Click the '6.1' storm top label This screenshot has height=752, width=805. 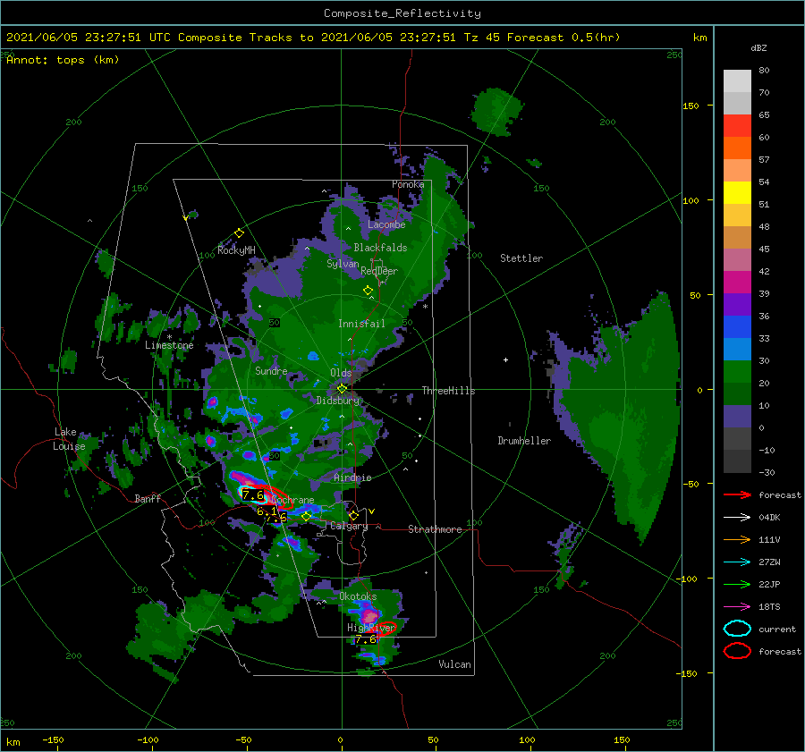click(x=267, y=511)
